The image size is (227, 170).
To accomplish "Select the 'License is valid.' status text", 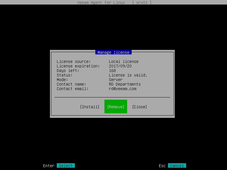I will 128,75.
